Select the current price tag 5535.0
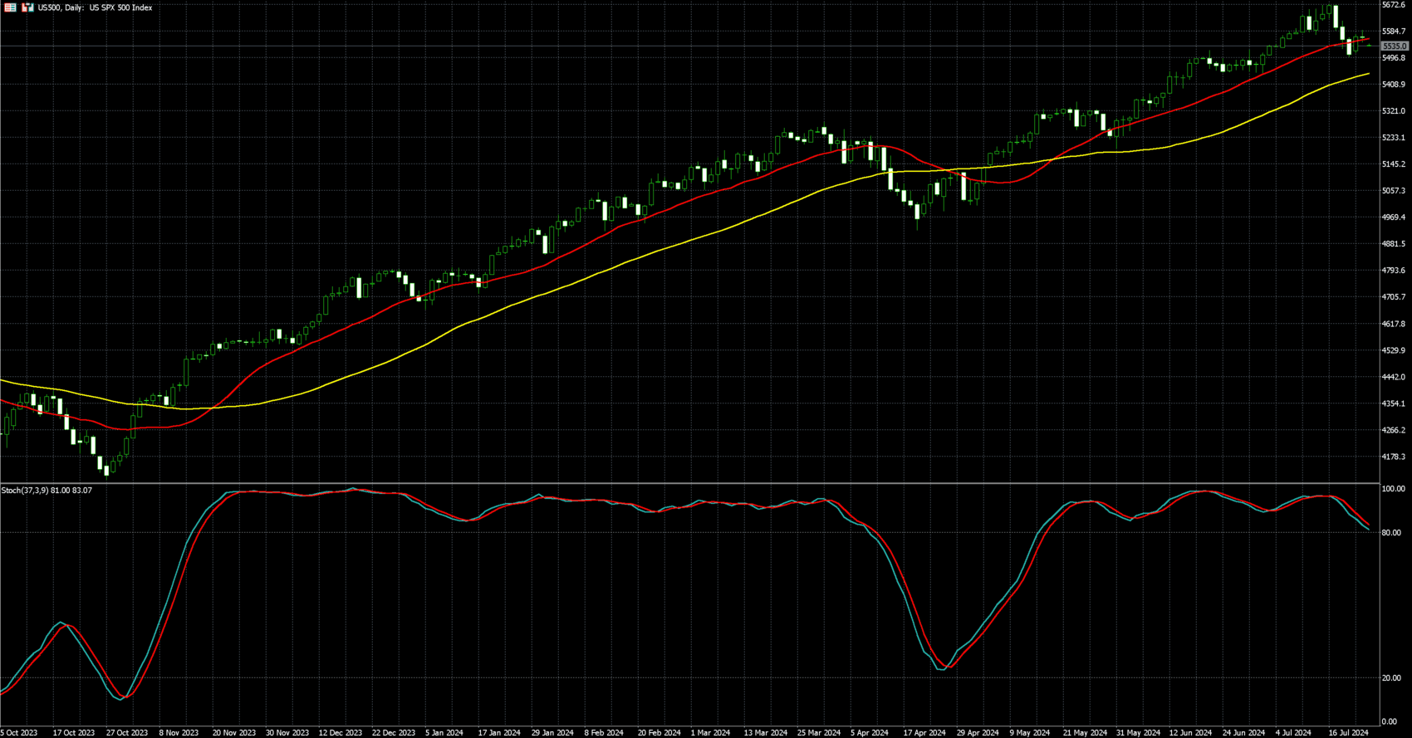Image resolution: width=1412 pixels, height=738 pixels. [1395, 46]
